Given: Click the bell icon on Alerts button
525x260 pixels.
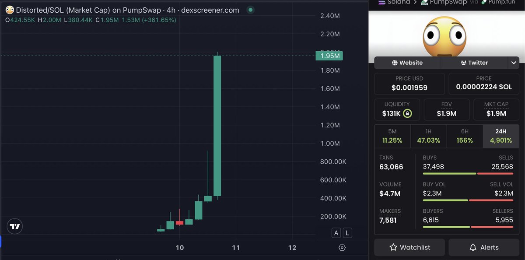Looking at the screenshot, I should (473, 247).
